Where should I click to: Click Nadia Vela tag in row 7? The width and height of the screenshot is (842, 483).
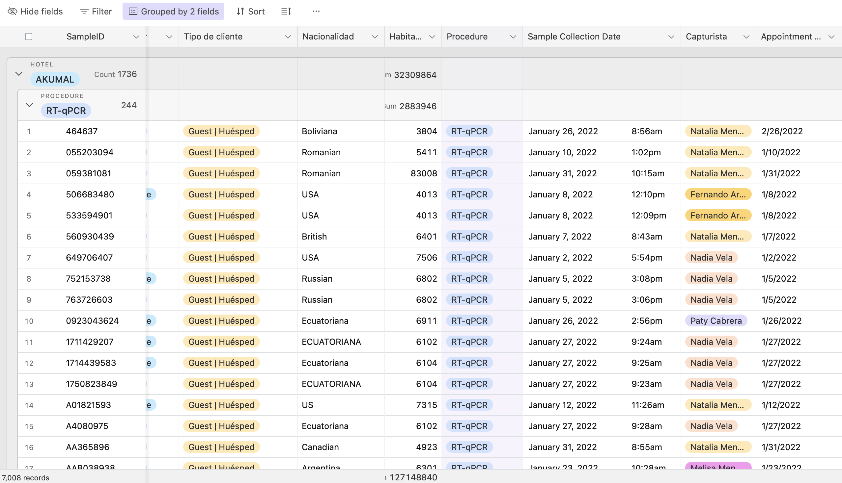(711, 258)
